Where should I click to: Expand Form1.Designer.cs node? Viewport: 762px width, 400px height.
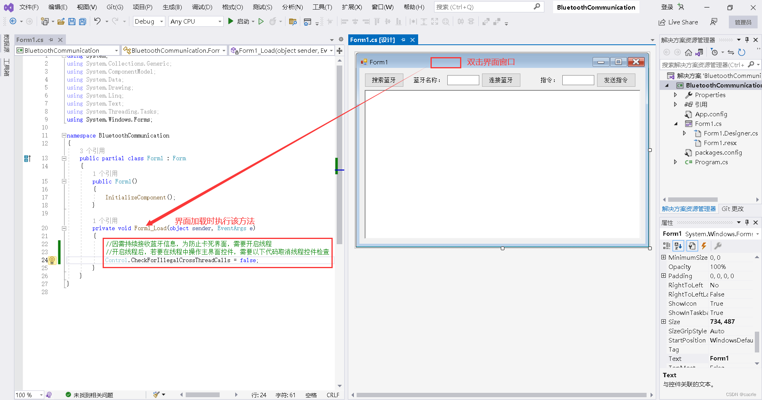click(685, 133)
